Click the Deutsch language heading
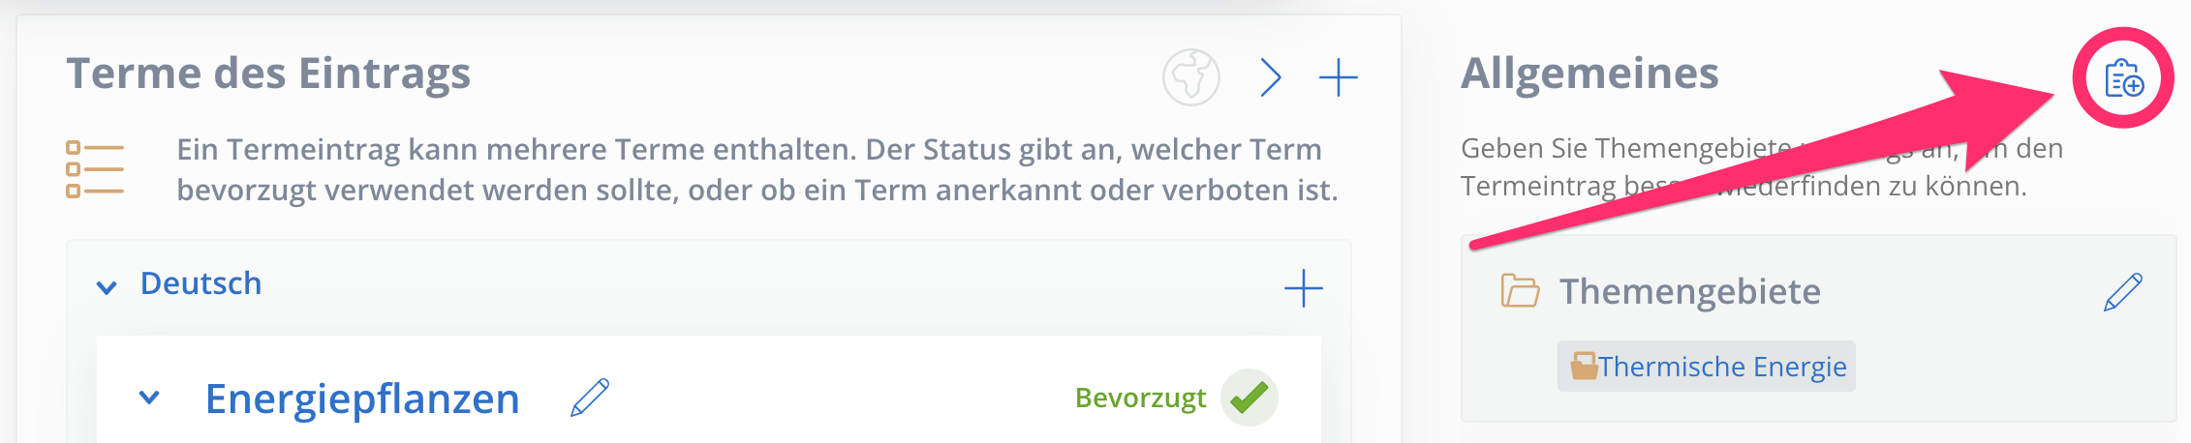 point(201,283)
